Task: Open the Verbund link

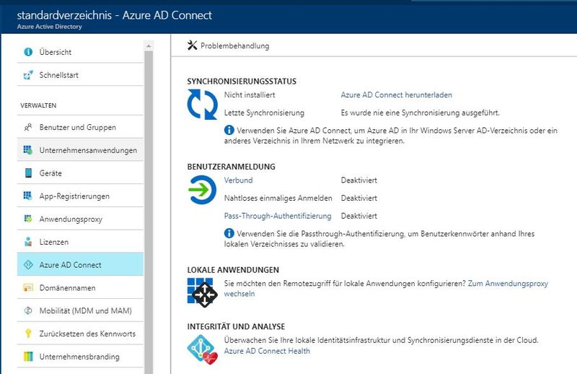Action: coord(238,181)
